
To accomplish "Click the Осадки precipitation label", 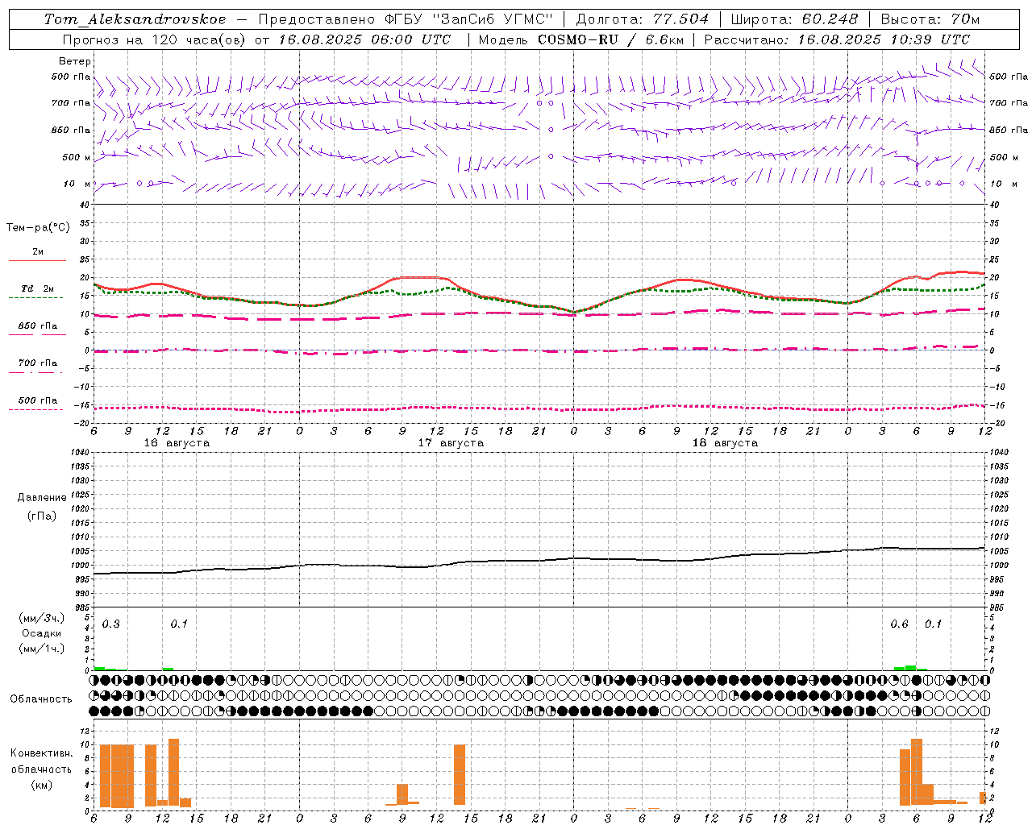I will [41, 633].
